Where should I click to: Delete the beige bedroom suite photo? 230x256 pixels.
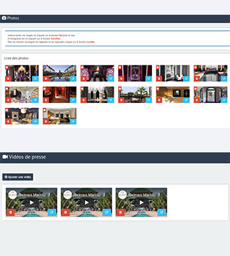tap(46, 121)
